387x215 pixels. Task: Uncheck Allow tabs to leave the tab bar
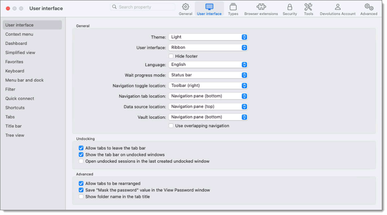coord(81,148)
